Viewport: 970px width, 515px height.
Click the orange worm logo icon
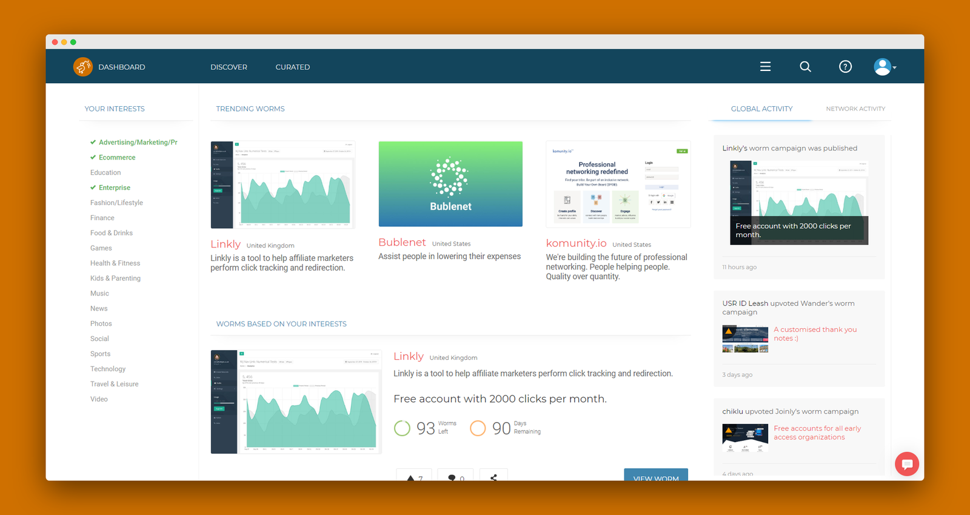point(83,67)
